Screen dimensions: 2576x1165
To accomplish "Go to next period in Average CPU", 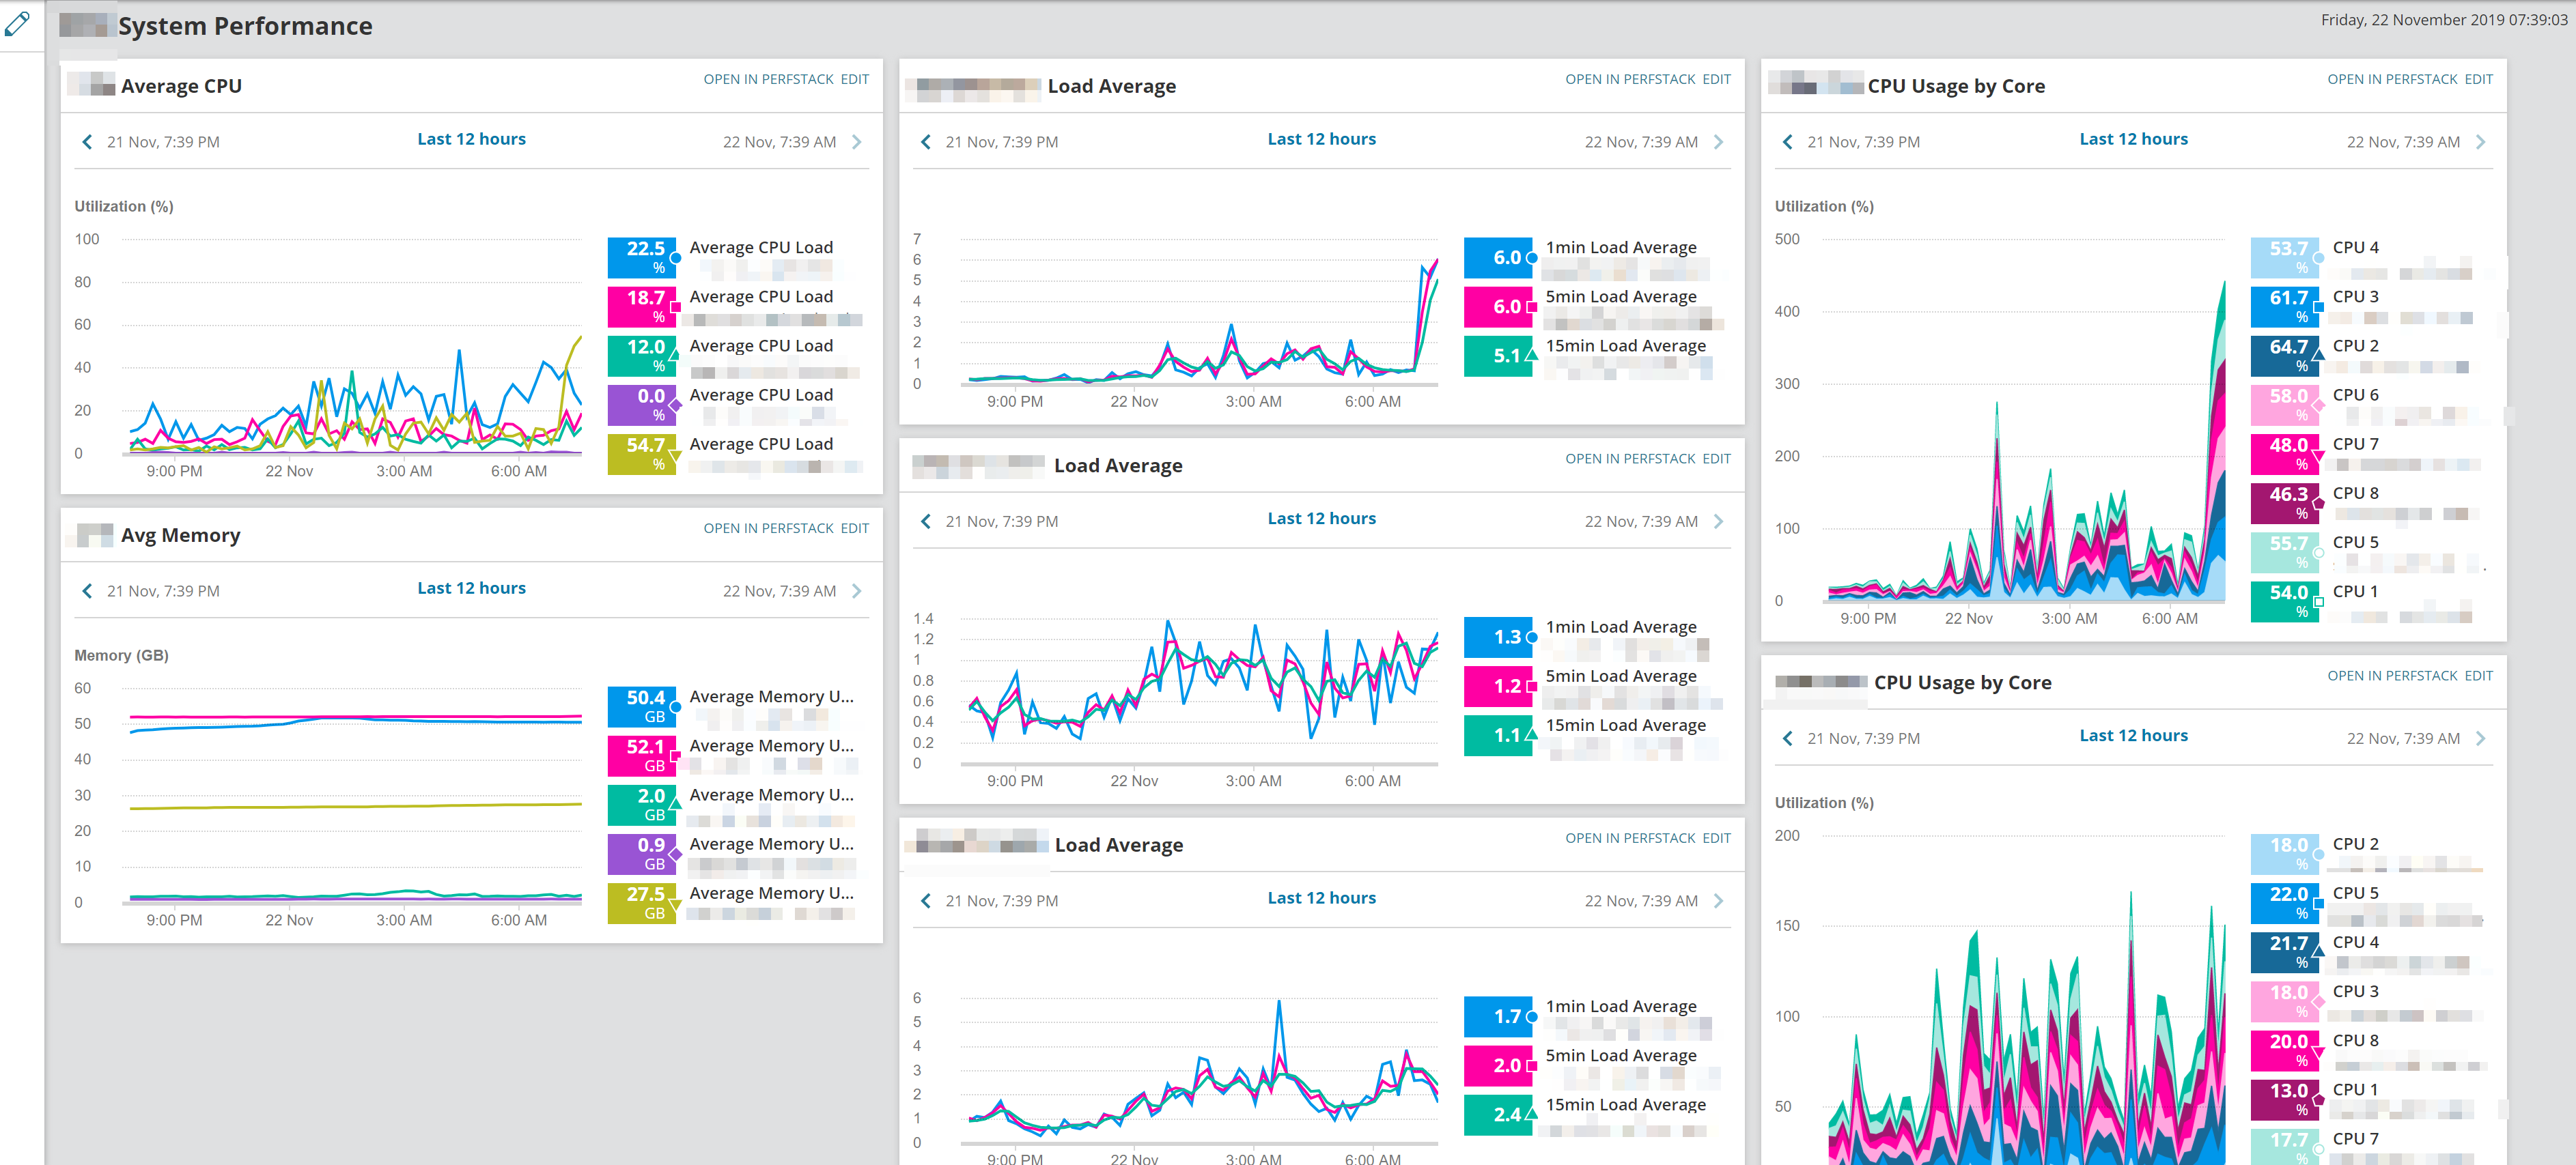I will [x=857, y=142].
